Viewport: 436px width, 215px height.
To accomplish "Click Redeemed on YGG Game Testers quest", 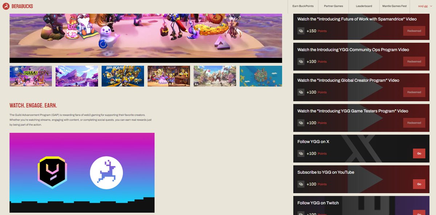I will 414,123.
